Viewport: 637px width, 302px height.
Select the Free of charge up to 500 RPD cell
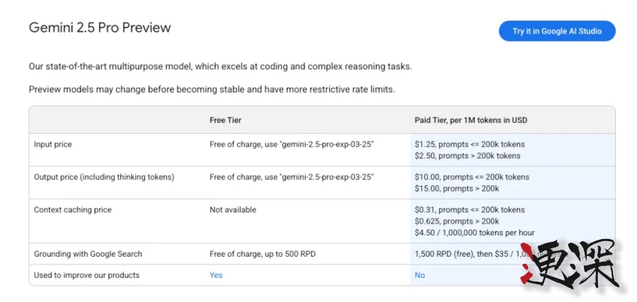click(x=263, y=254)
